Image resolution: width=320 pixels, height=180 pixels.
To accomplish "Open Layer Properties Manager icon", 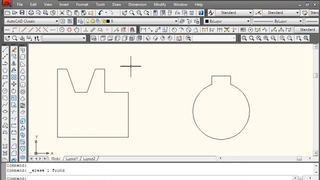I will [x=80, y=21].
